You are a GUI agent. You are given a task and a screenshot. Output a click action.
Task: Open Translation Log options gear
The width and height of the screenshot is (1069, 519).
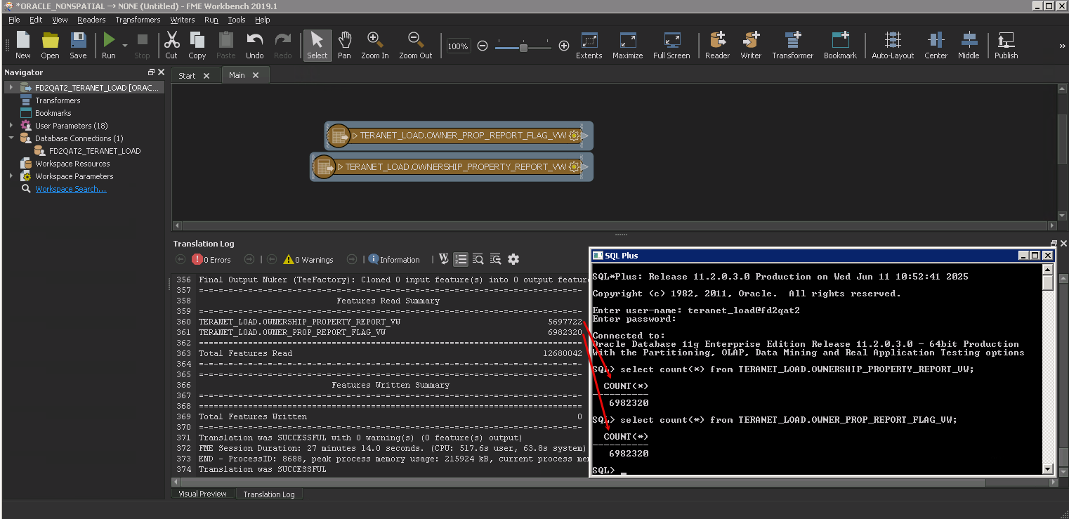513,259
